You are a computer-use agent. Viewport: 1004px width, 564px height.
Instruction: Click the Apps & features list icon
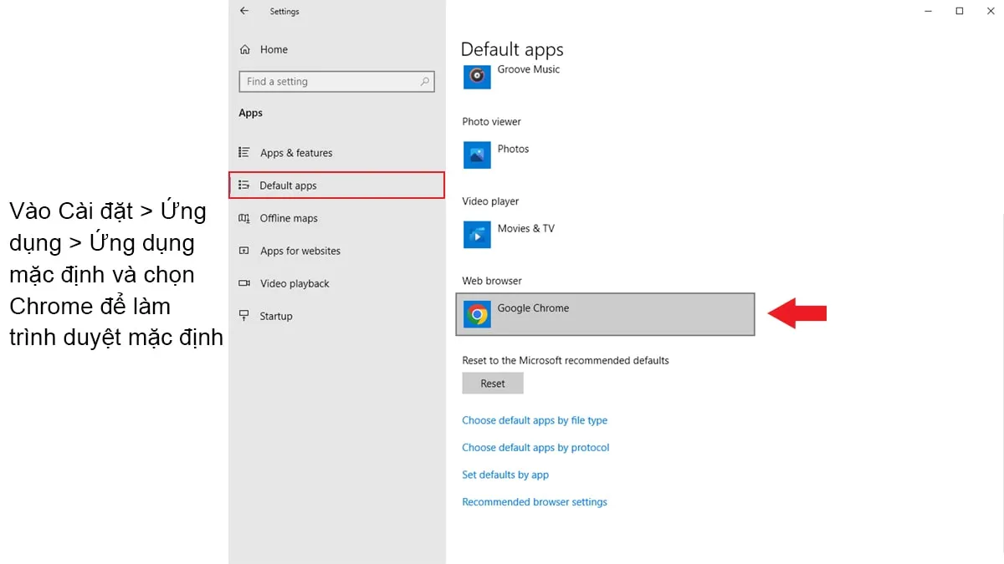click(x=244, y=152)
